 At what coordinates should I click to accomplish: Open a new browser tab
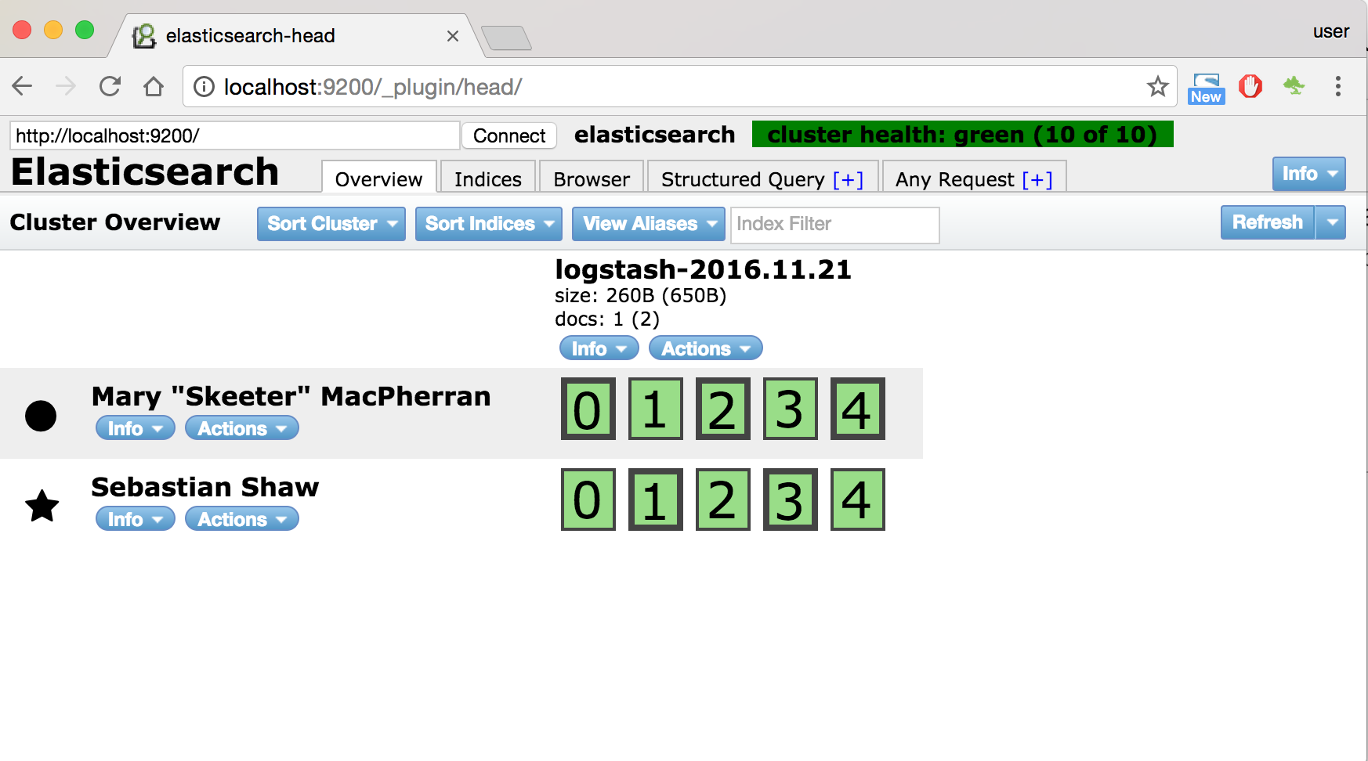pyautogui.click(x=506, y=38)
